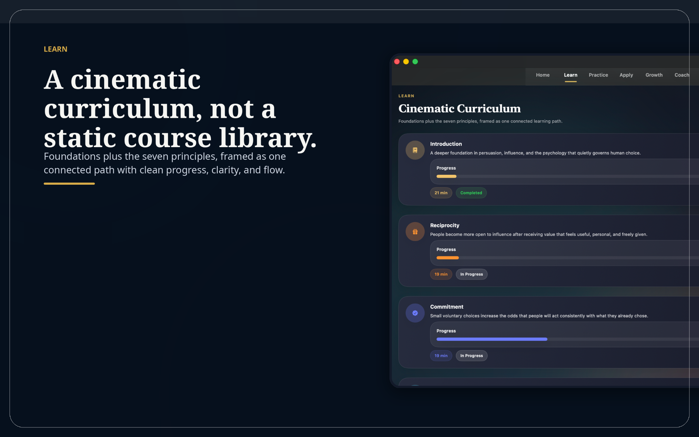The height and width of the screenshot is (437, 699).
Task: Click the Cinematic Curriculum heading
Action: click(x=459, y=109)
